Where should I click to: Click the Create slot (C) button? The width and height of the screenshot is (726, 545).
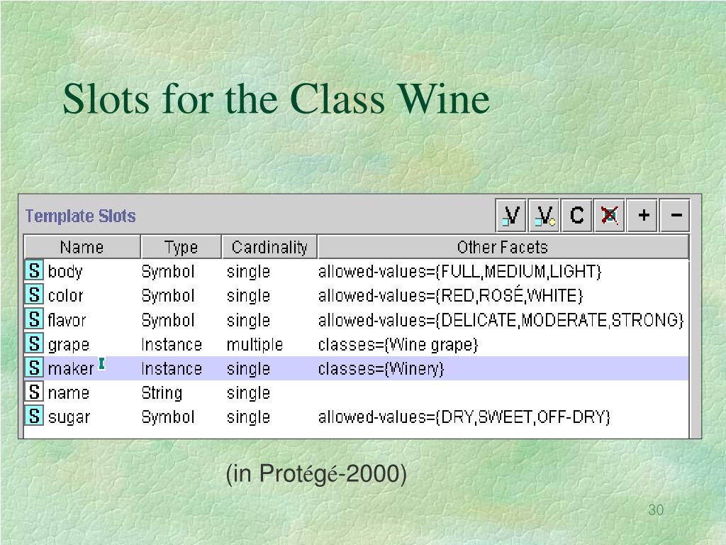coord(576,216)
